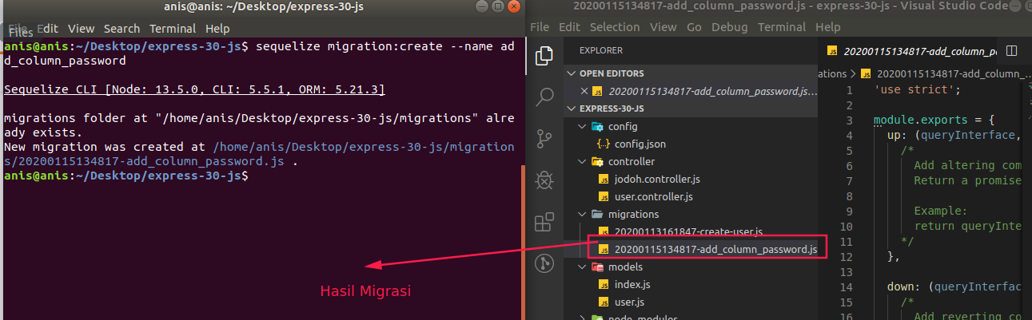The height and width of the screenshot is (320, 1032).
Task: Open user.controller.js file
Action: pyautogui.click(x=653, y=196)
